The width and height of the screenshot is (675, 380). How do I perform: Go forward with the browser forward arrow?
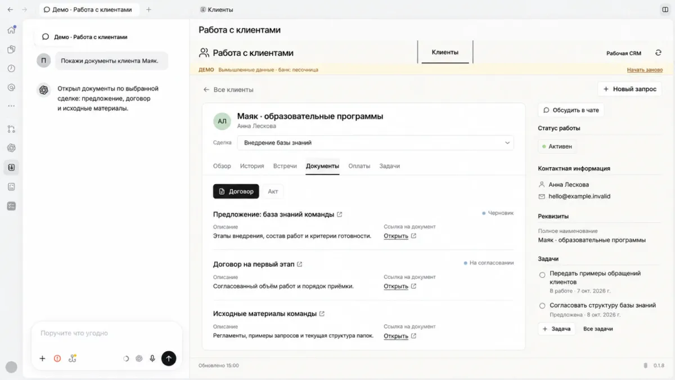tap(24, 10)
